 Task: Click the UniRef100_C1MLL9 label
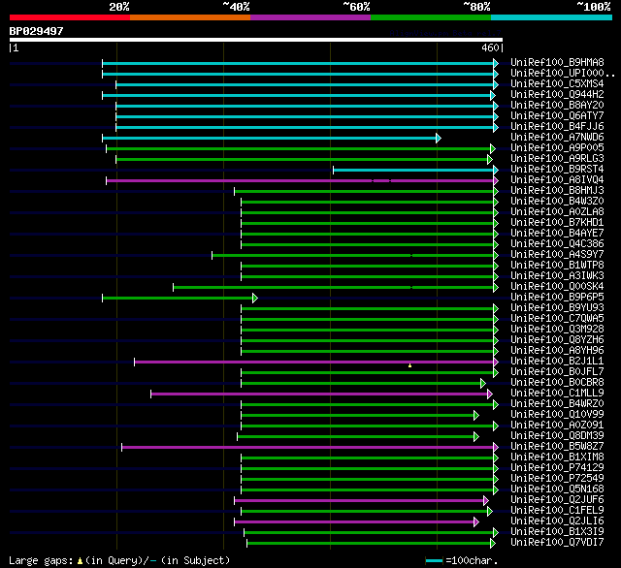coord(557,394)
